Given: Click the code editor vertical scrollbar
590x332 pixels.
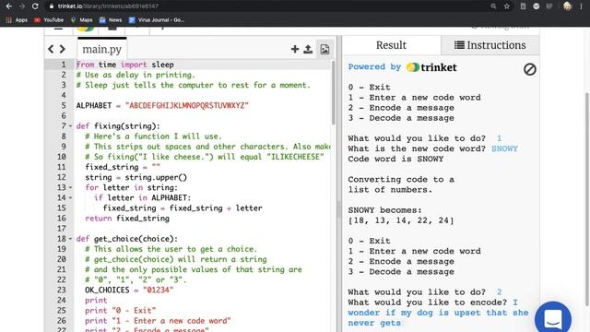Looking at the screenshot, I should click(334, 93).
